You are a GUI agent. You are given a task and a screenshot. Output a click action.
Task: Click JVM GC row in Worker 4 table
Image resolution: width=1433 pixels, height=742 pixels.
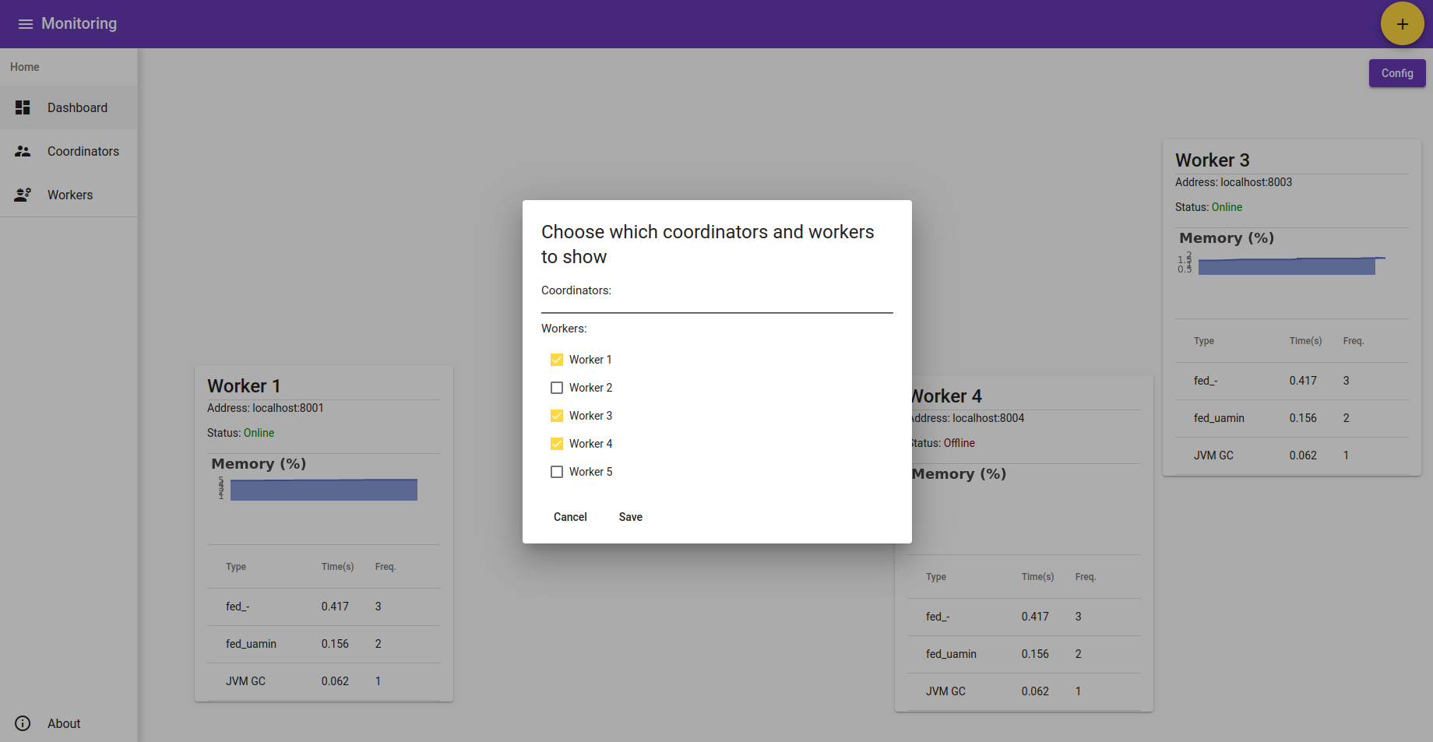[1024, 691]
